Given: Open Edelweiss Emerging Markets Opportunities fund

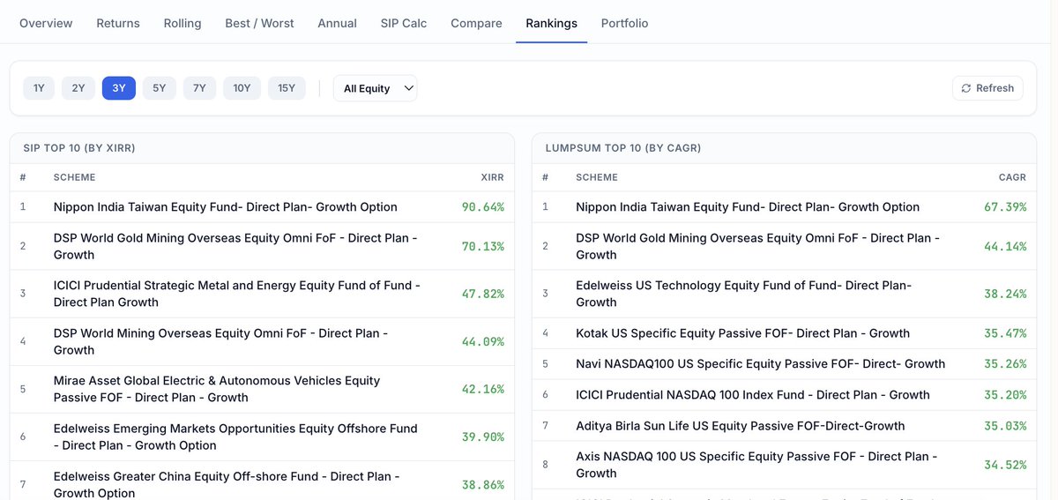Looking at the screenshot, I should [x=235, y=437].
